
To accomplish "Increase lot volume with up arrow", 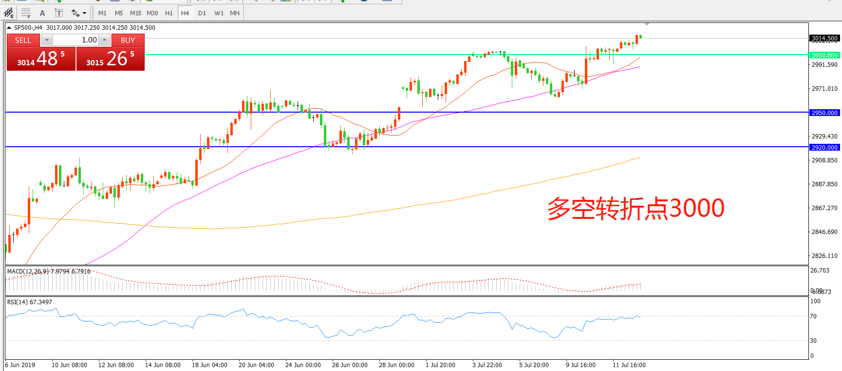I will (104, 40).
